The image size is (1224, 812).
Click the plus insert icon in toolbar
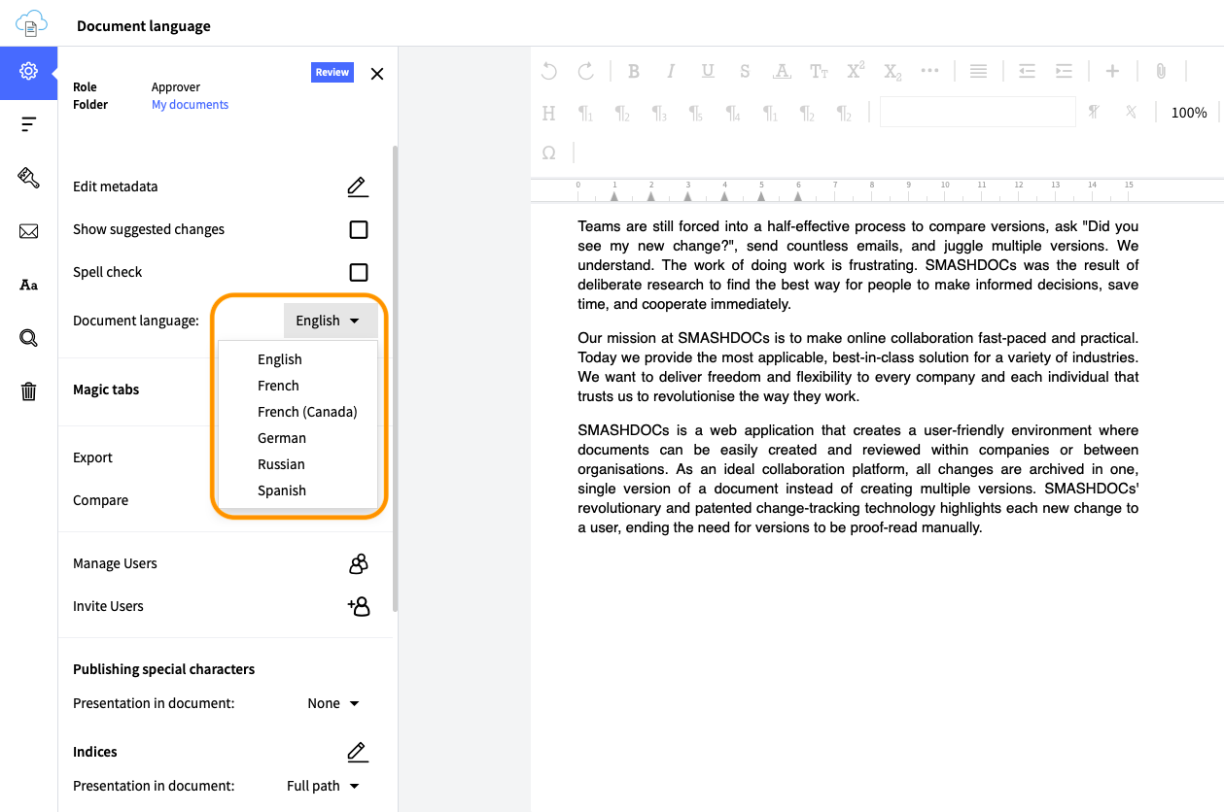click(1113, 71)
